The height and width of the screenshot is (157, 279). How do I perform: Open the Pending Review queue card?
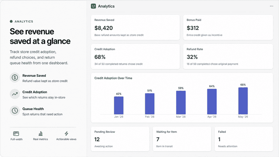pos(120,139)
